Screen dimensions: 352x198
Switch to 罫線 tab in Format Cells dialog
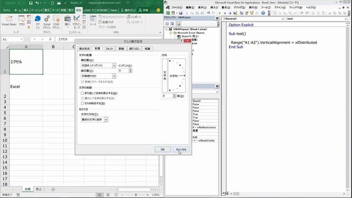121,48
